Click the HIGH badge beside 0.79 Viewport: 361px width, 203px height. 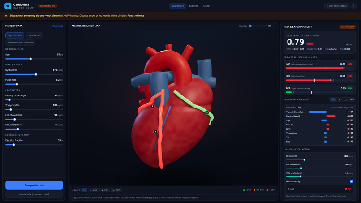pyautogui.click(x=310, y=44)
